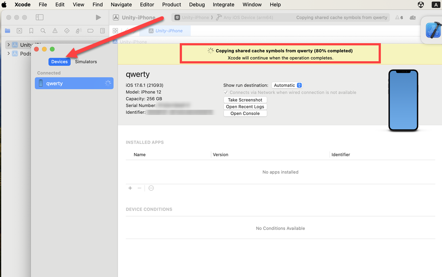Click the iOS 17.6.1 (21G93) text
This screenshot has width=442, height=277.
pyautogui.click(x=144, y=85)
